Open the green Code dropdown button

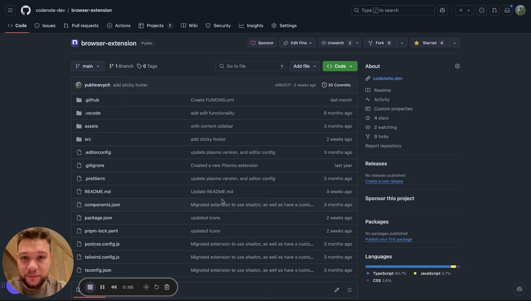tap(340, 66)
